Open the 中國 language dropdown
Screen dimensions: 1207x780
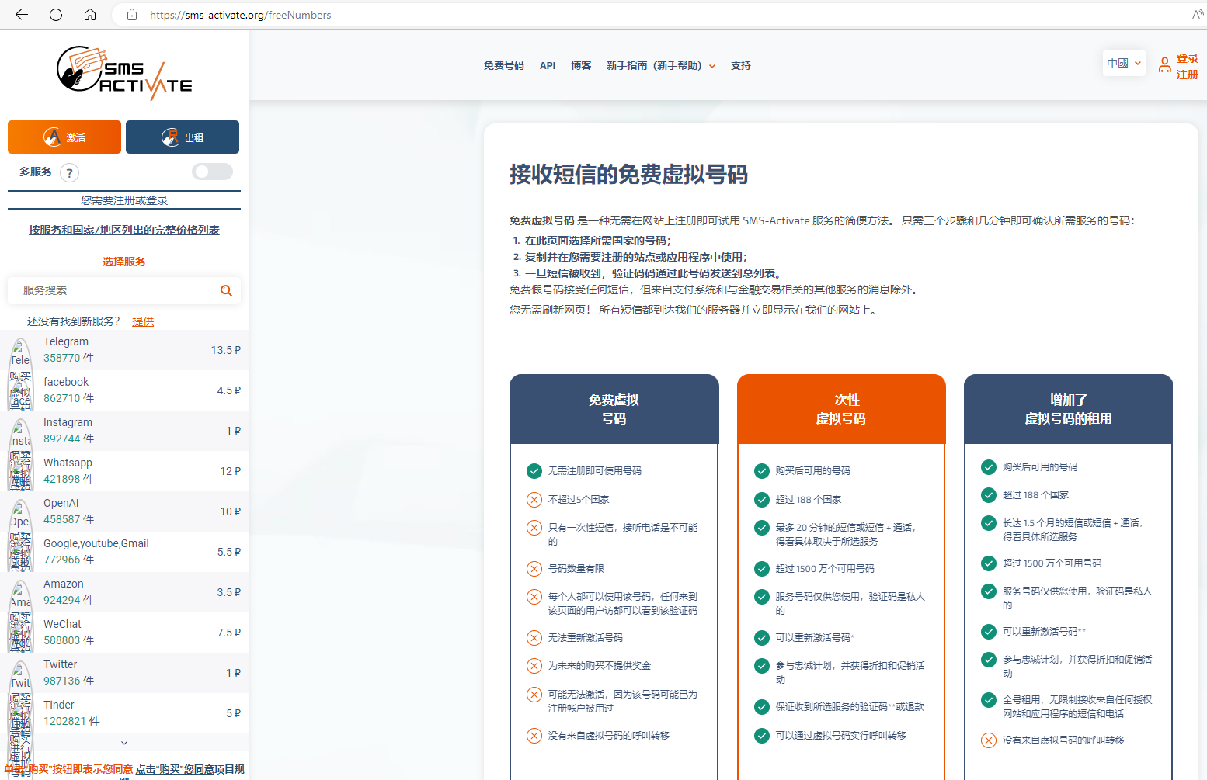1124,64
